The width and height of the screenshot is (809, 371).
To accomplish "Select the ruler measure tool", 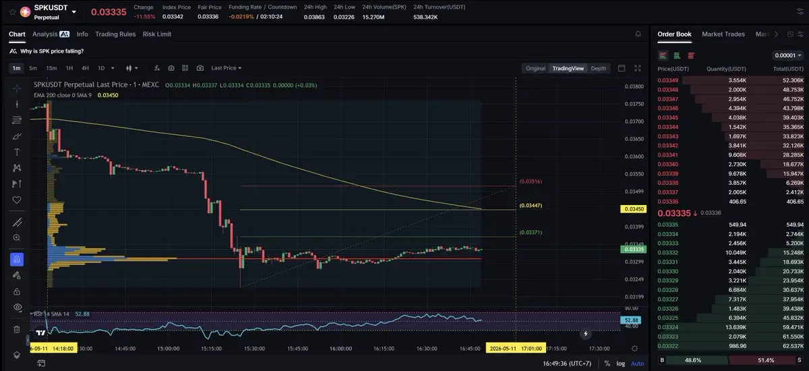I will [x=17, y=222].
